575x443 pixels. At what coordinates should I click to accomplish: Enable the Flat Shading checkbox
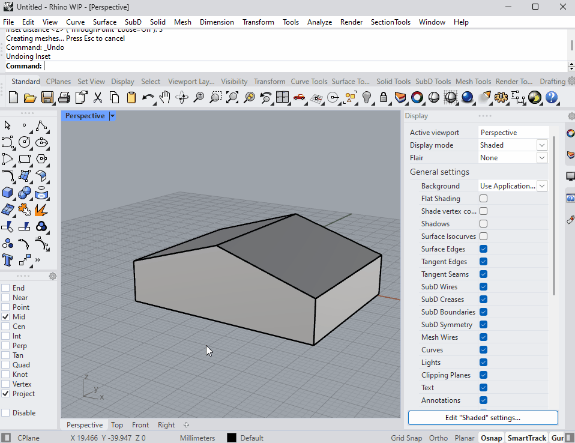point(483,199)
